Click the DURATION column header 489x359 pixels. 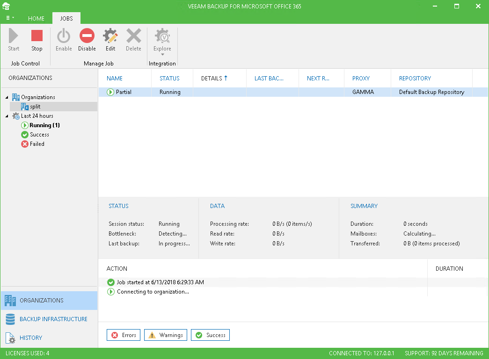click(x=449, y=269)
